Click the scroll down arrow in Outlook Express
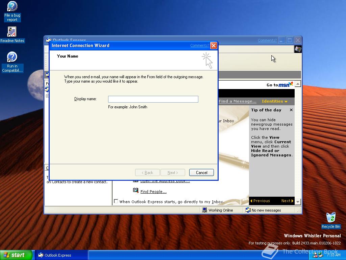 (x=298, y=202)
